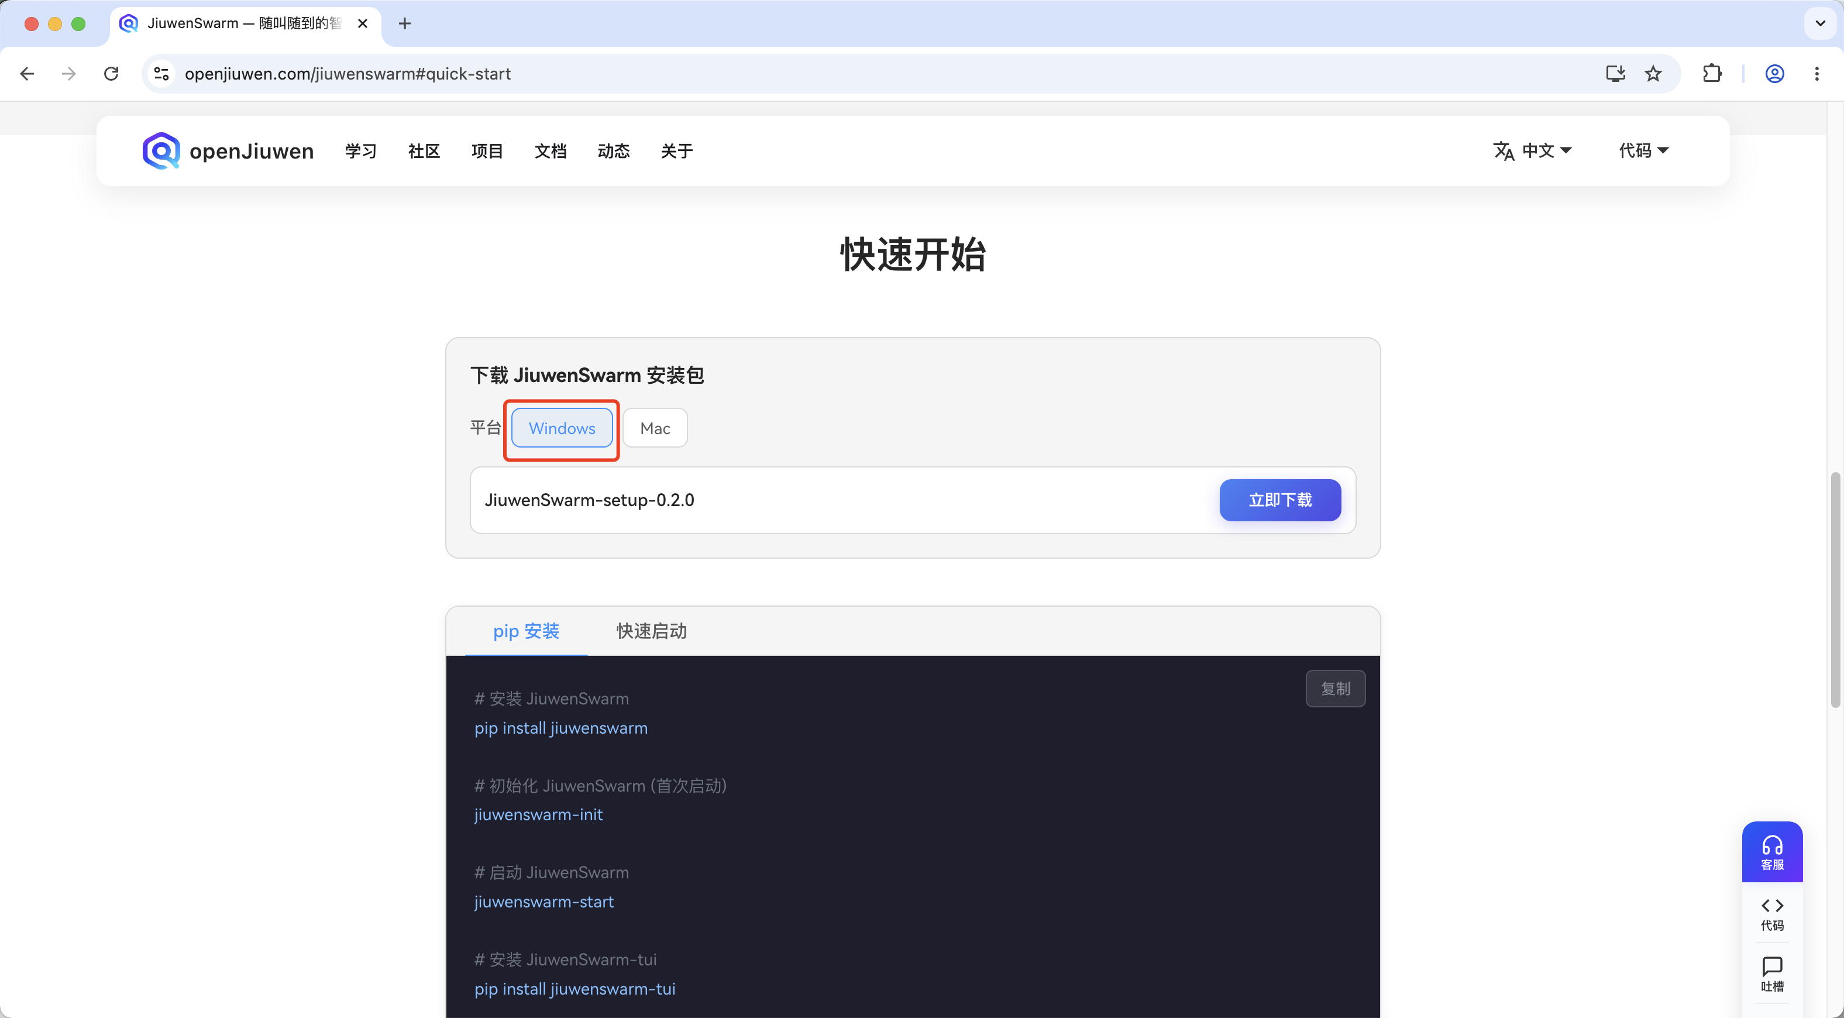Viewport: 1844px width, 1018px height.
Task: Open the 文档 nav menu
Action: [551, 151]
